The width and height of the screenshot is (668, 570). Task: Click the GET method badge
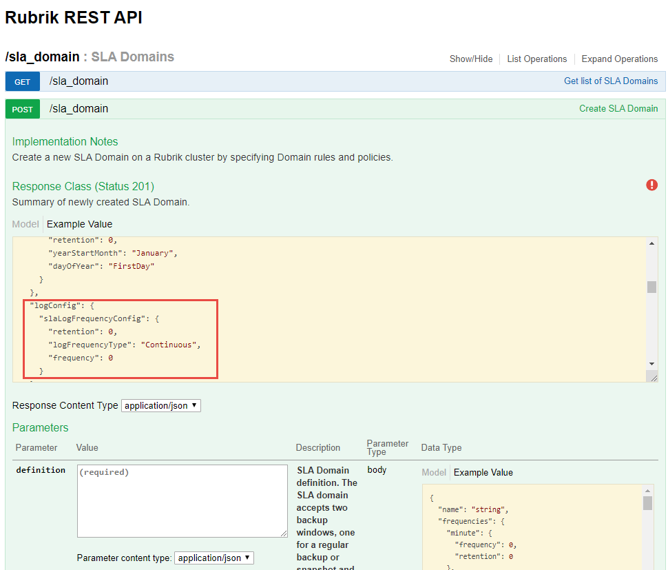pos(23,81)
